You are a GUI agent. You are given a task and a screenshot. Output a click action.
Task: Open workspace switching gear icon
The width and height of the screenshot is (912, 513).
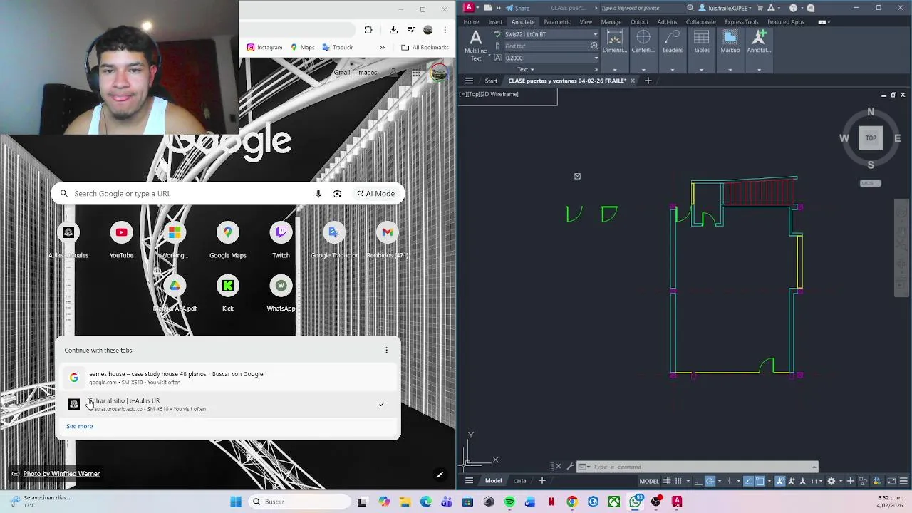831,481
